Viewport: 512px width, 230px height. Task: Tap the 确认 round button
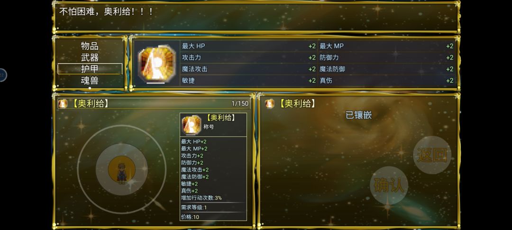tap(389, 186)
